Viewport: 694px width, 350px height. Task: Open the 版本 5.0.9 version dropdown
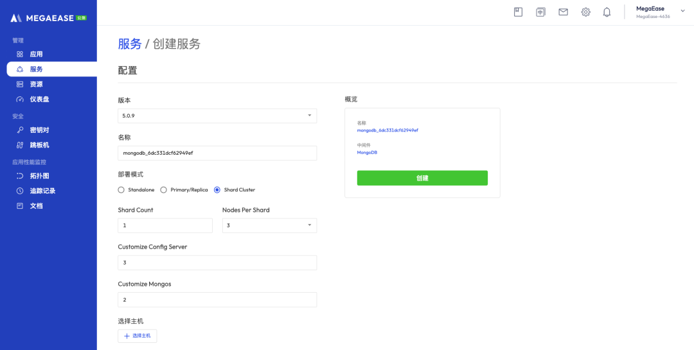(x=217, y=116)
